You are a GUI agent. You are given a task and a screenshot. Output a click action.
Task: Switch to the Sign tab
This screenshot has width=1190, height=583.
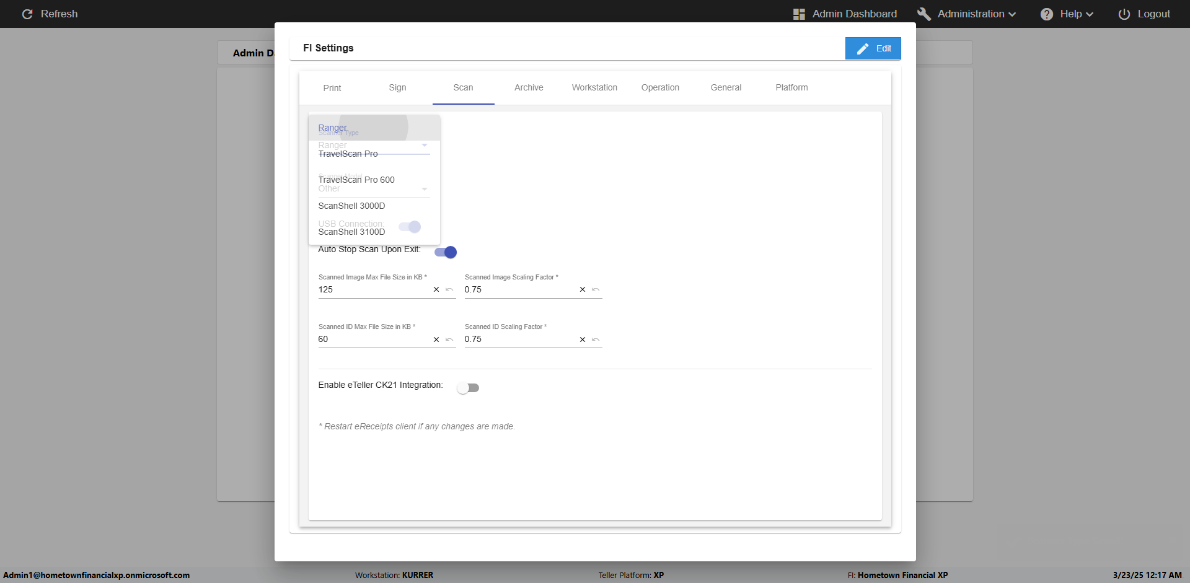398,88
